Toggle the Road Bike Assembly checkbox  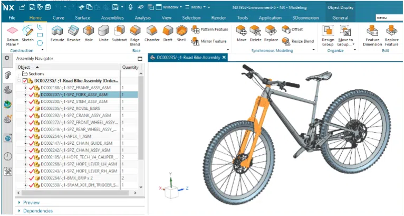point(25,81)
